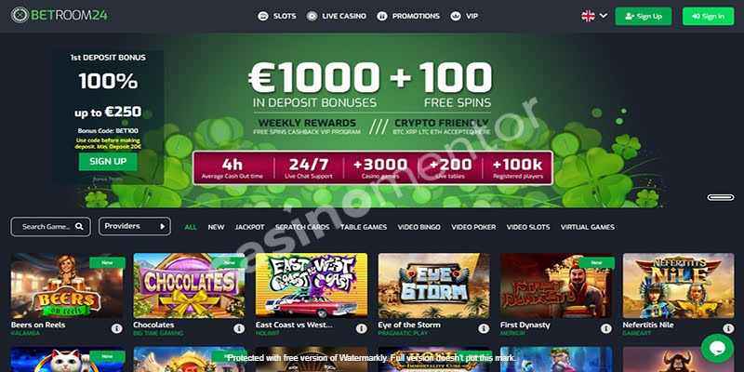Viewport: 744px width, 372px height.
Task: Click the banner carousel indicator pill
Action: click(x=720, y=197)
